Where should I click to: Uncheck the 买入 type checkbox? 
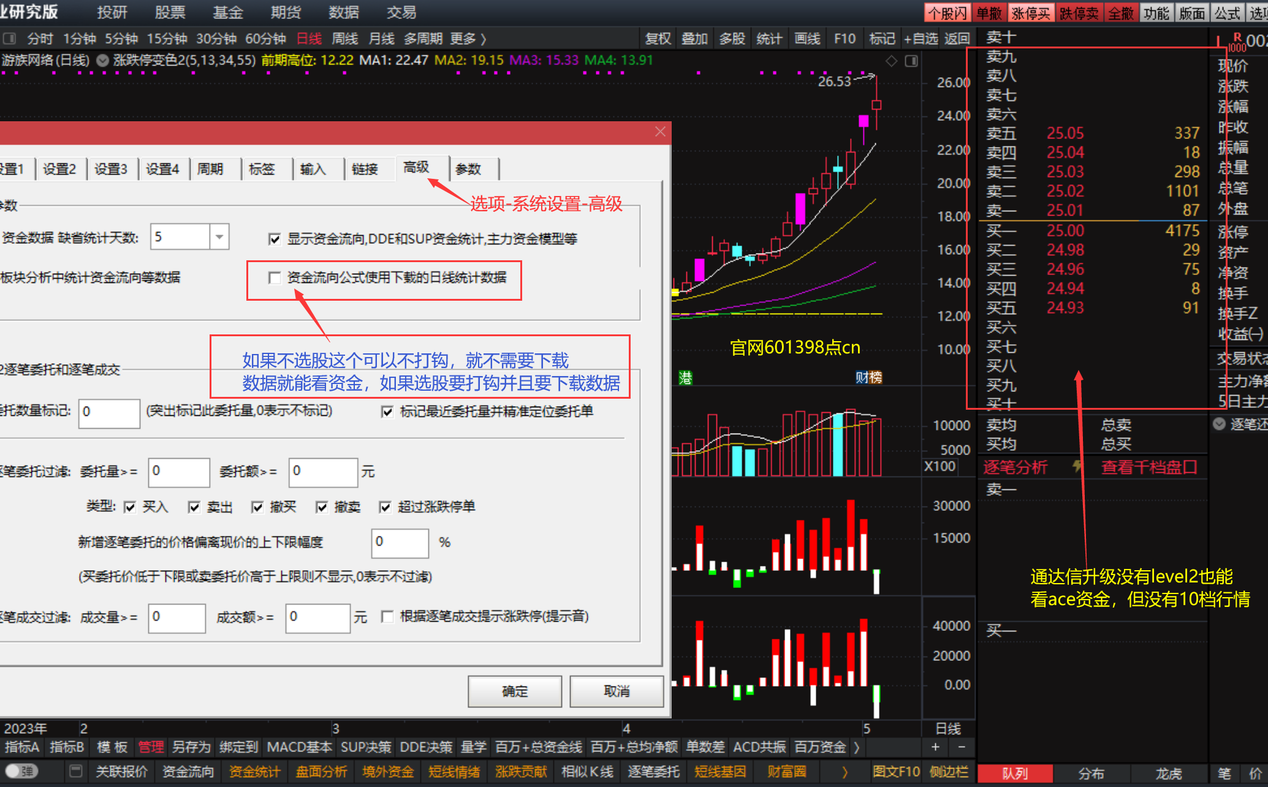tap(130, 507)
